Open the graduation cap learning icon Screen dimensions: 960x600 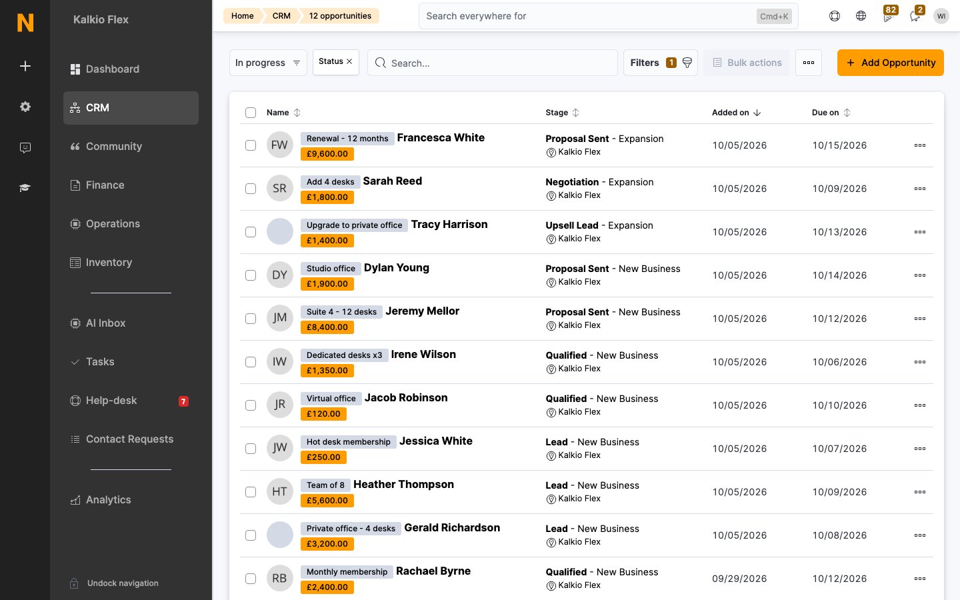(25, 188)
